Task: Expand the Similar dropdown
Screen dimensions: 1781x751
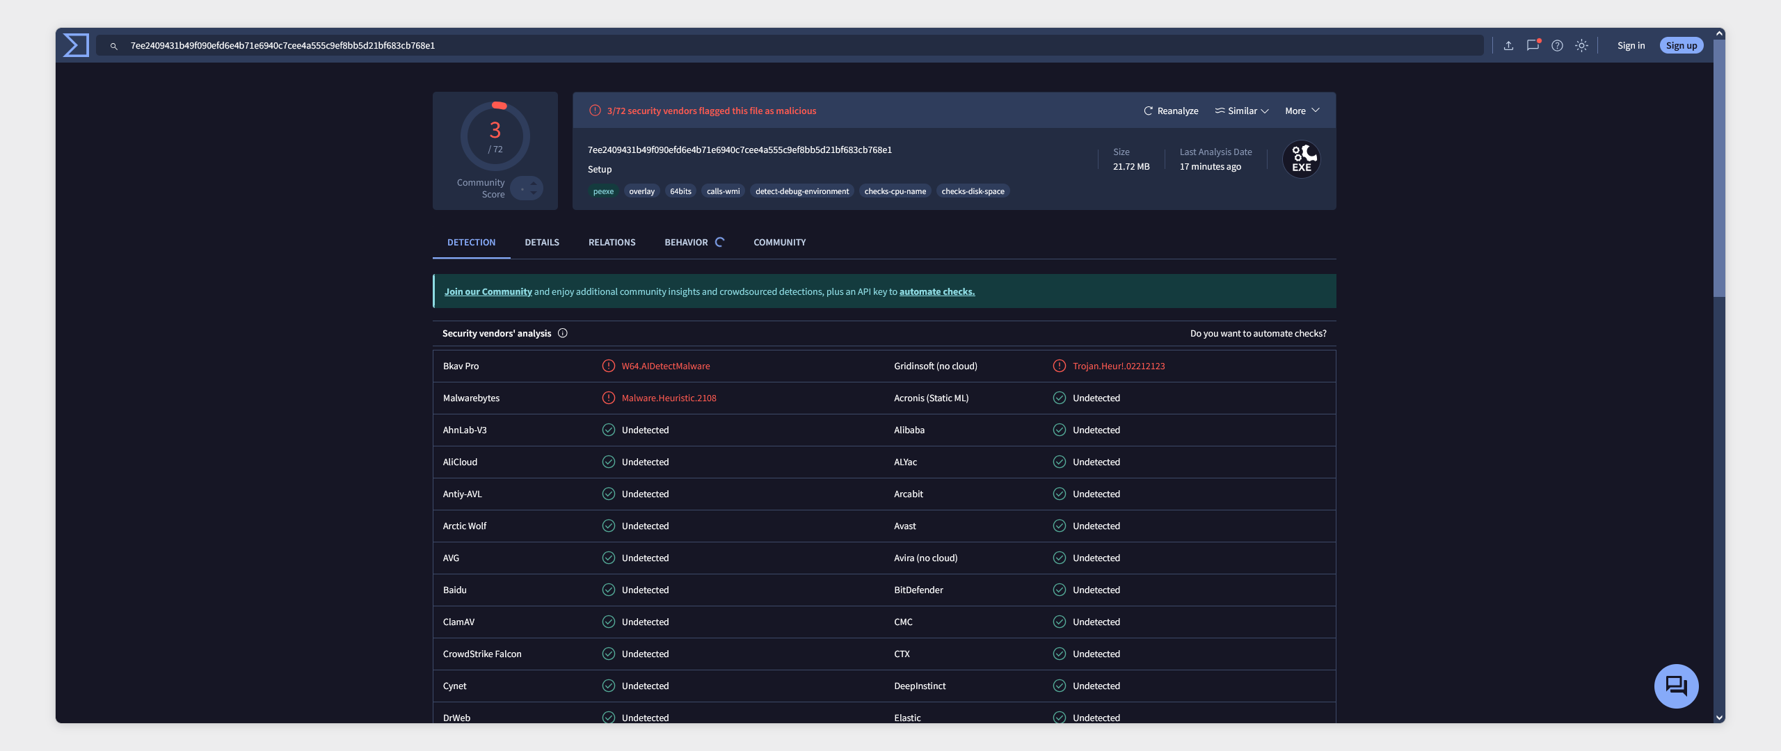Action: click(1242, 111)
